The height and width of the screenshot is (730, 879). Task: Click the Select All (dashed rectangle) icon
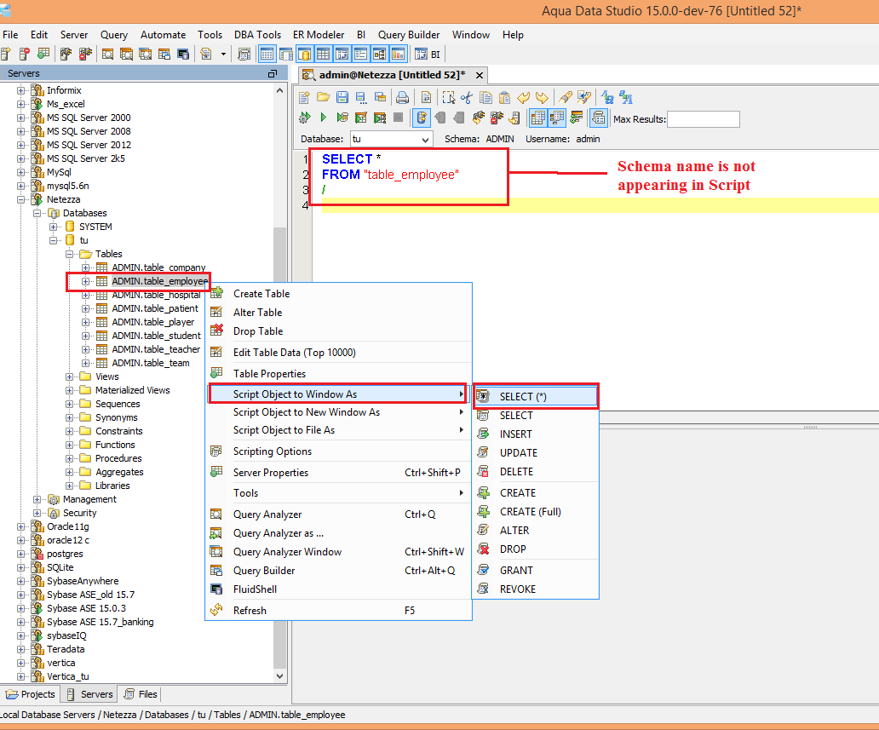click(x=449, y=98)
